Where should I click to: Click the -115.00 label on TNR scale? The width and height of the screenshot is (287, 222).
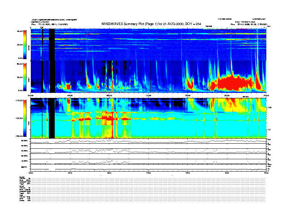coord(19,100)
